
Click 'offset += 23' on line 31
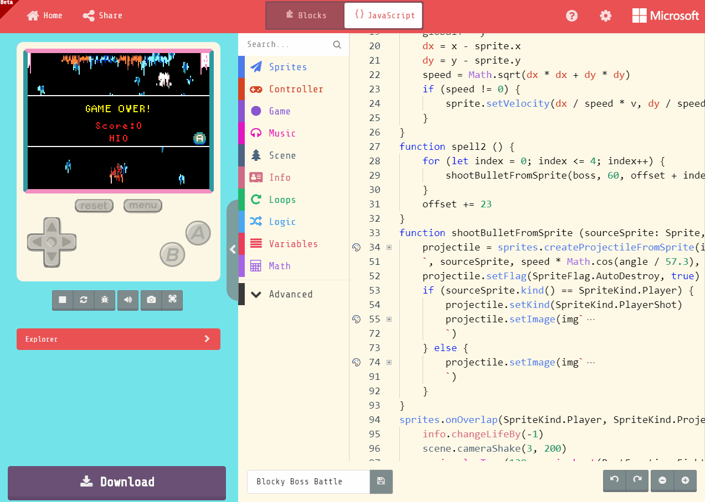point(457,204)
